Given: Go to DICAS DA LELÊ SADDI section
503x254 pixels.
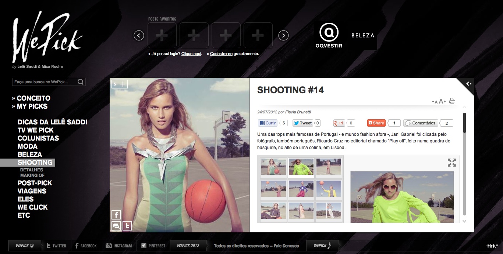Looking at the screenshot, I should (x=52, y=122).
